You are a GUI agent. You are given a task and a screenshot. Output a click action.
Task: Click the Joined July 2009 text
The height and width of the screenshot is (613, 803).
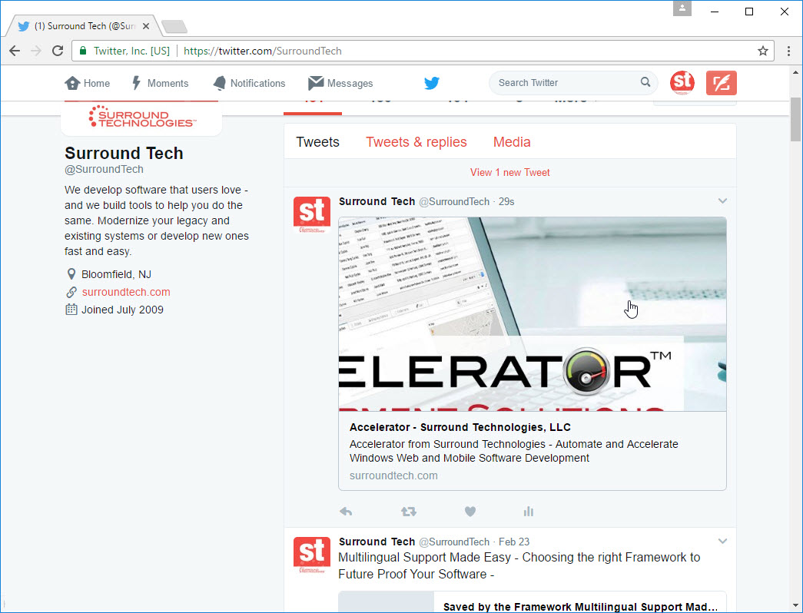[122, 310]
